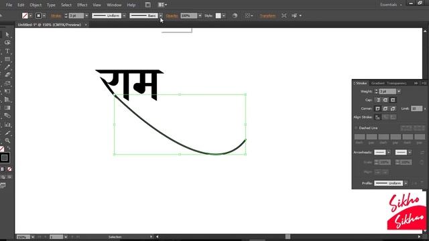Align stroke to center
The height and width of the screenshot is (241, 429).
(378, 117)
